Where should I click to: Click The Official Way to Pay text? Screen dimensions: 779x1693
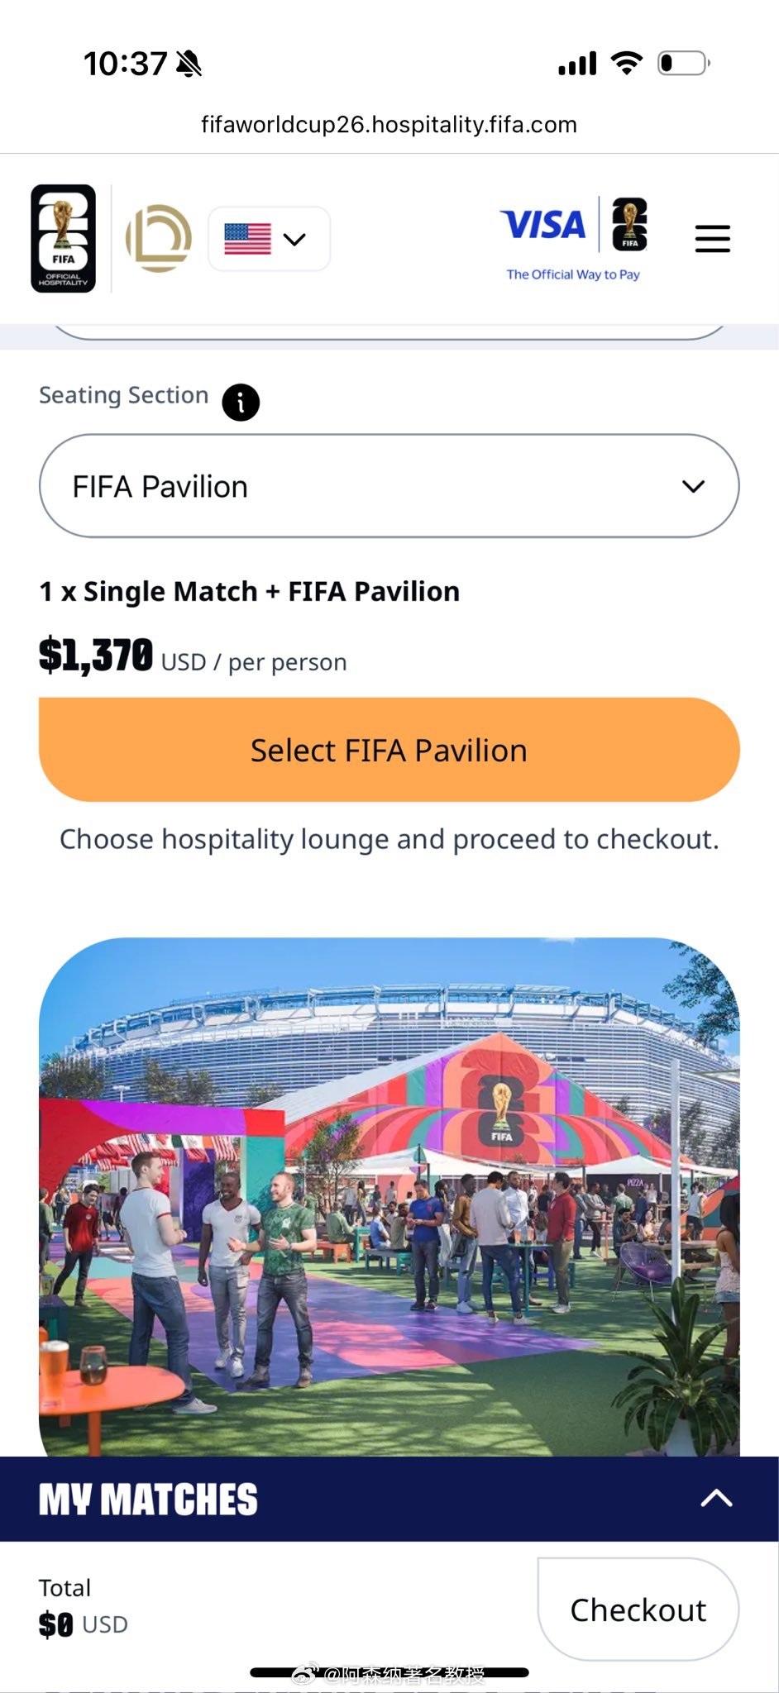(x=573, y=274)
